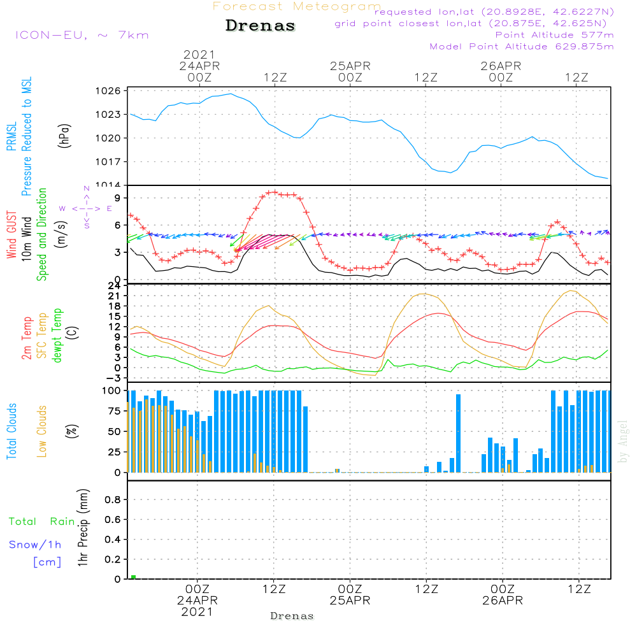Select the '9' tick on wind speed axis
This screenshot has width=637, height=637.
click(118, 198)
